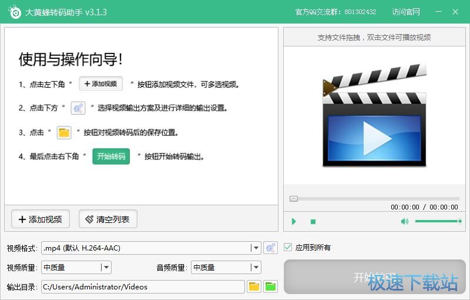The width and height of the screenshot is (470, 300).
Task: Toggle the 应用到所有 checkbox
Action: tap(288, 248)
